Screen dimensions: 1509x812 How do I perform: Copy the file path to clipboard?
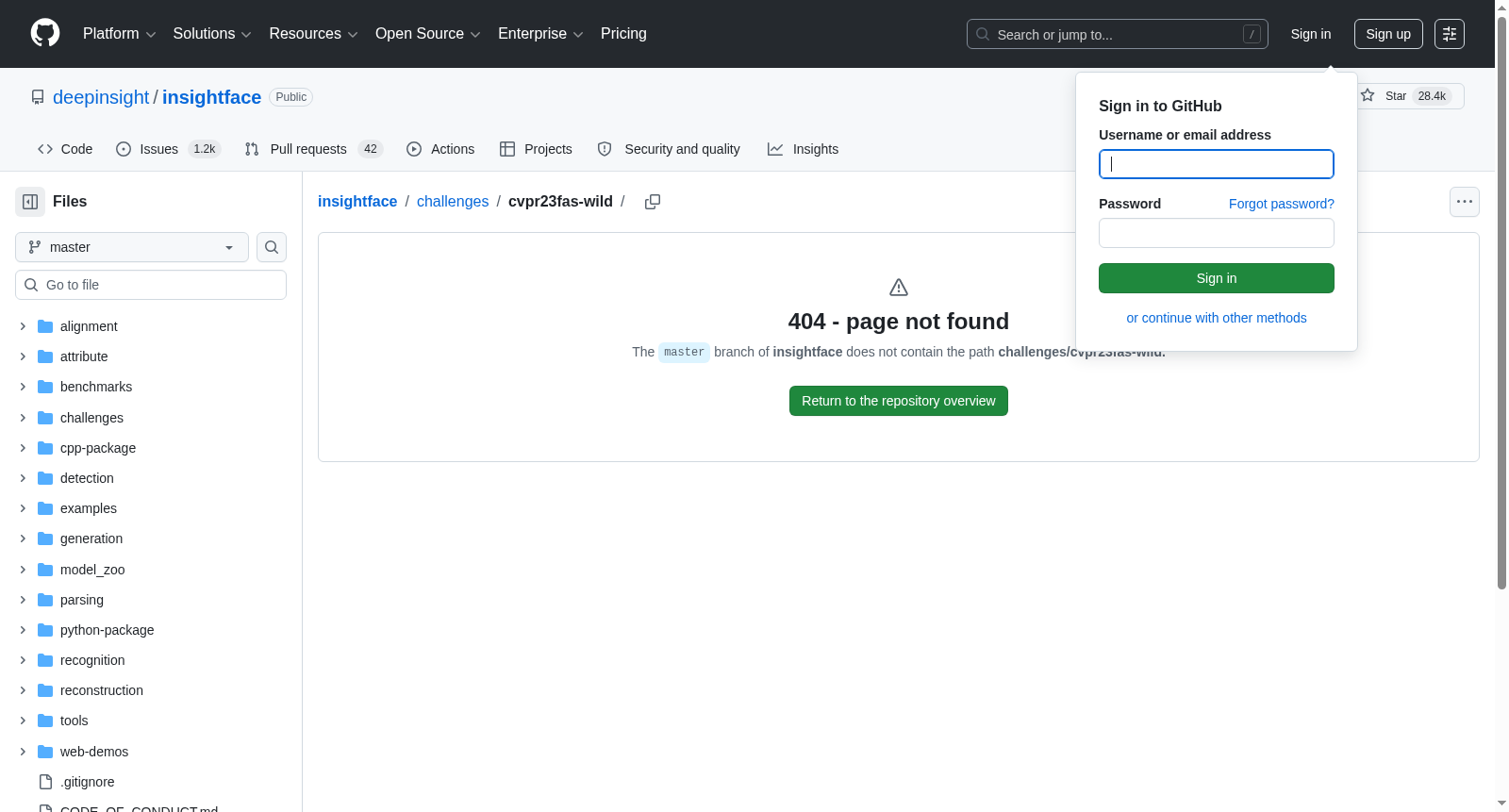pyautogui.click(x=652, y=202)
